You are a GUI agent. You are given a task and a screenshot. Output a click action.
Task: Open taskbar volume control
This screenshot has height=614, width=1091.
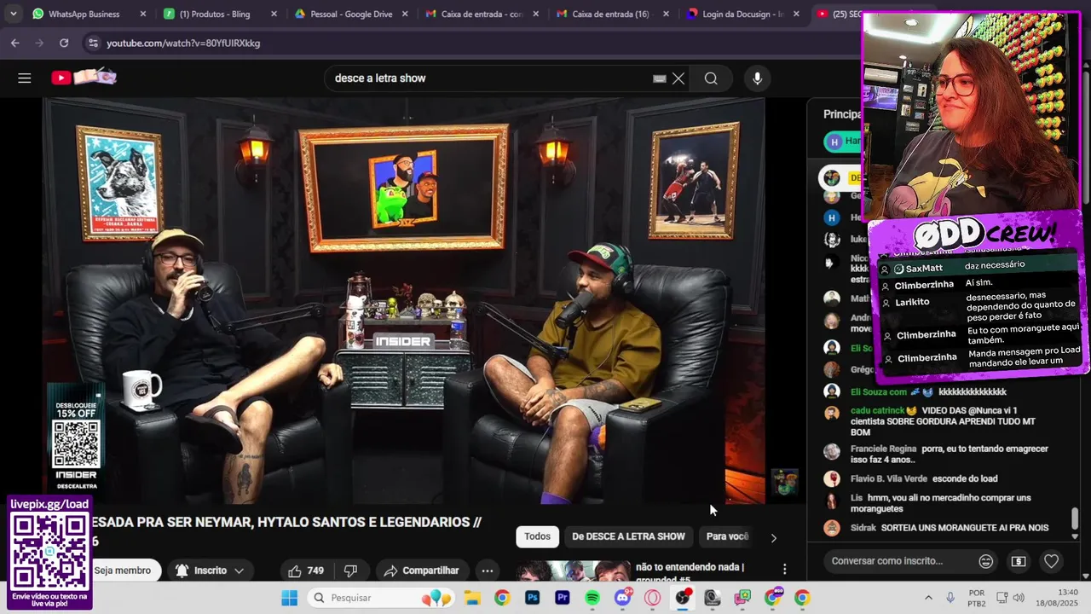pos(1019,598)
